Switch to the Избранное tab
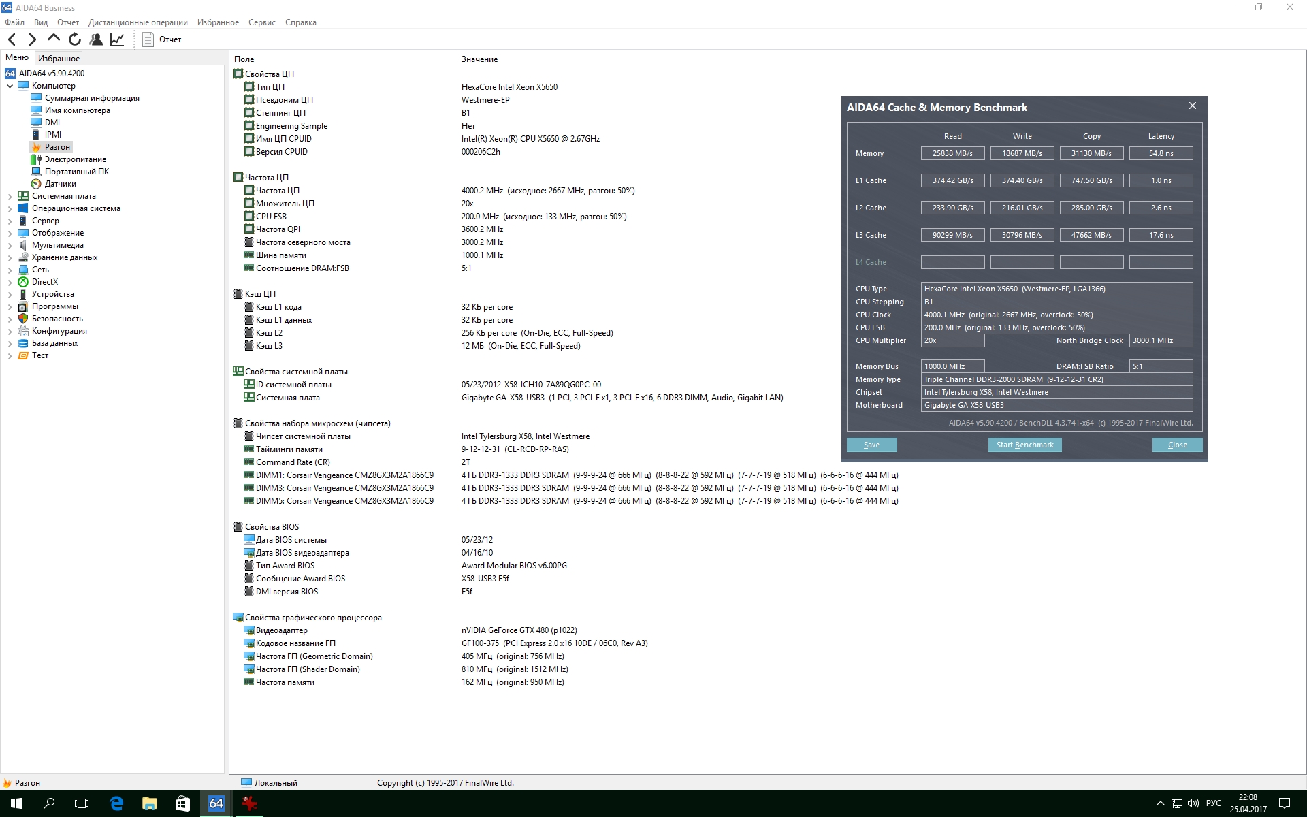 pyautogui.click(x=59, y=59)
